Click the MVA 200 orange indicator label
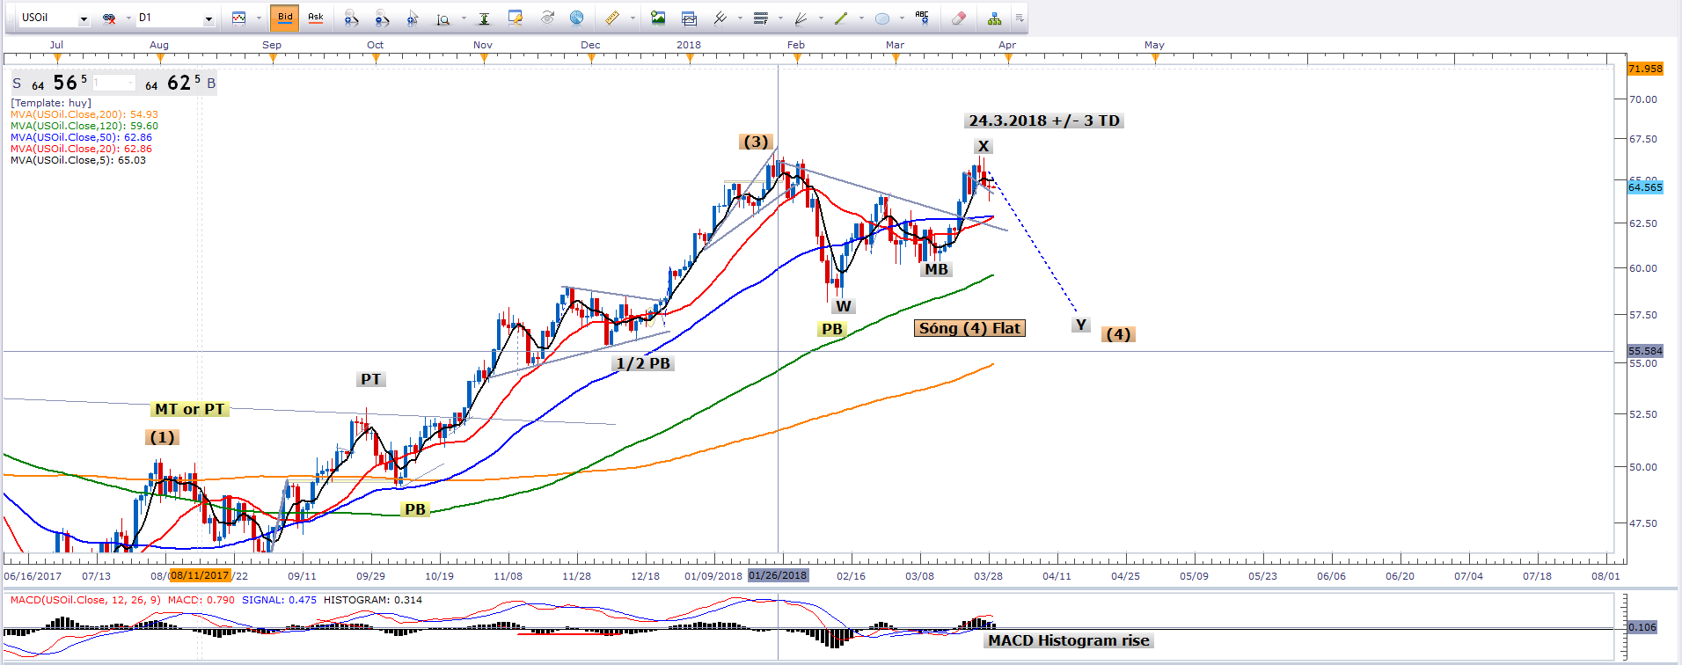This screenshot has width=1682, height=665. tap(84, 114)
